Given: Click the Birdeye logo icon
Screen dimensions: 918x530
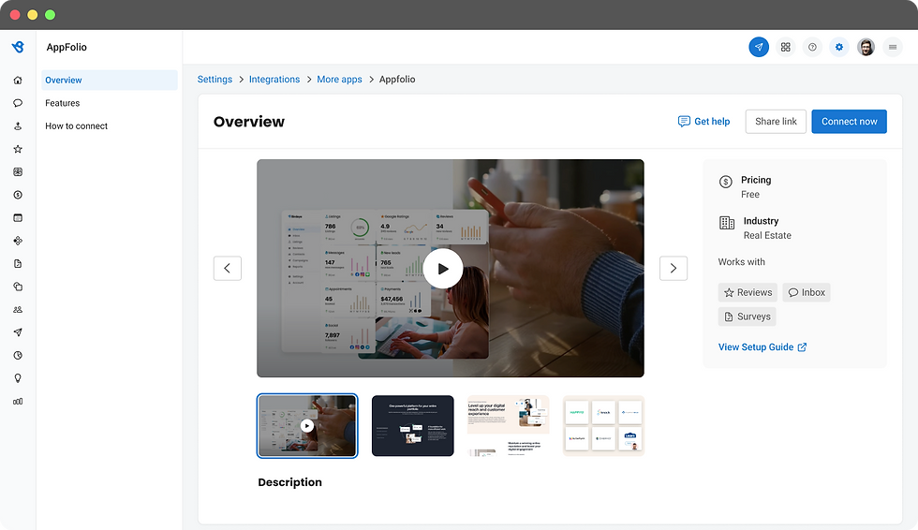Looking at the screenshot, I should pyautogui.click(x=18, y=47).
